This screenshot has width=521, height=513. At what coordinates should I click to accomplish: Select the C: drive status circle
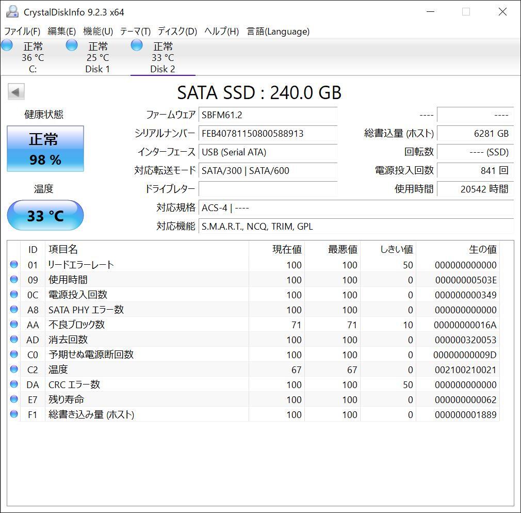(7, 45)
